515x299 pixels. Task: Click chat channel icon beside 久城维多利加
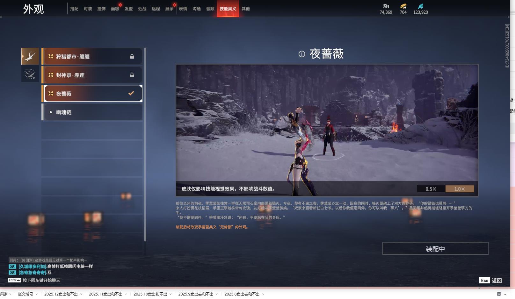(12, 267)
